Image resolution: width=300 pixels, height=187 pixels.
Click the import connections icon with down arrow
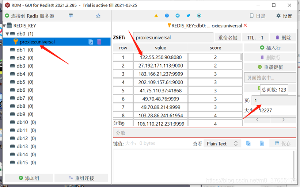click(x=98, y=15)
